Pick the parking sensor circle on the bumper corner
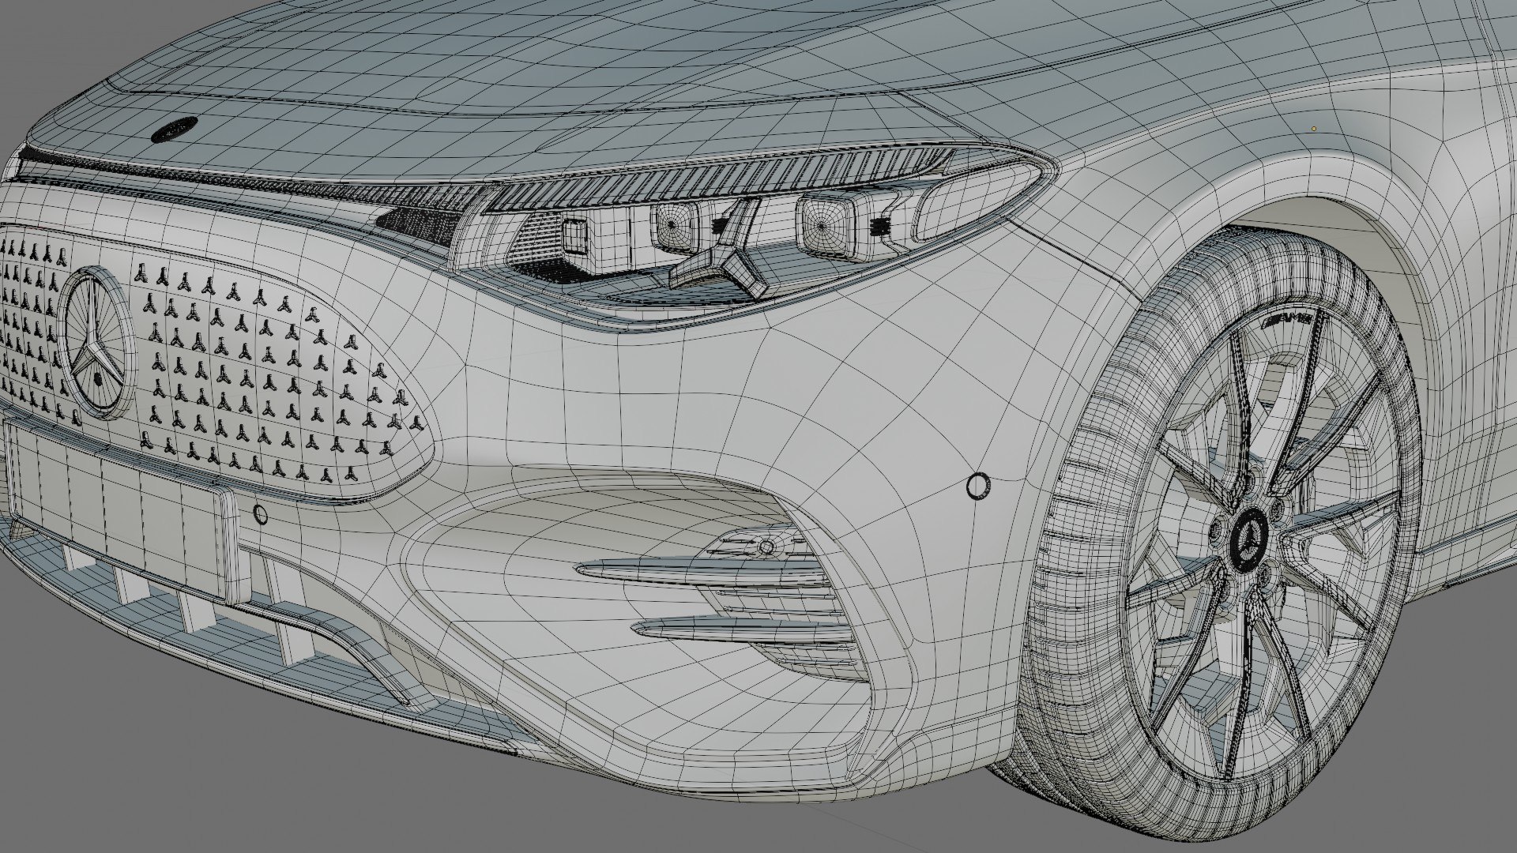The width and height of the screenshot is (1517, 853). click(979, 487)
